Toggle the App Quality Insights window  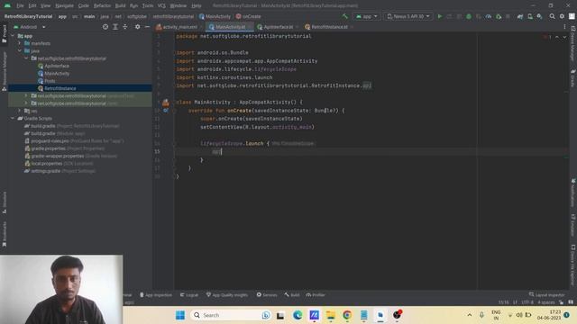tap(226, 294)
